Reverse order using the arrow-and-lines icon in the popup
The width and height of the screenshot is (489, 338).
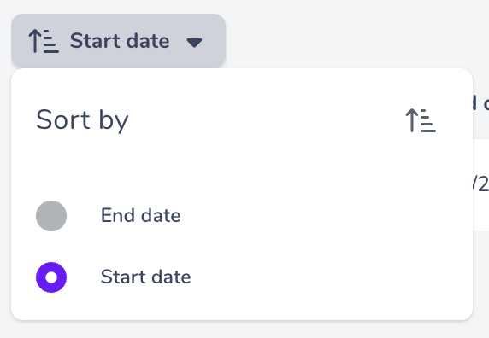pyautogui.click(x=421, y=120)
